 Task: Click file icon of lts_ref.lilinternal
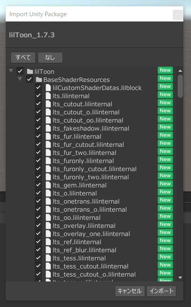[x=48, y=242]
